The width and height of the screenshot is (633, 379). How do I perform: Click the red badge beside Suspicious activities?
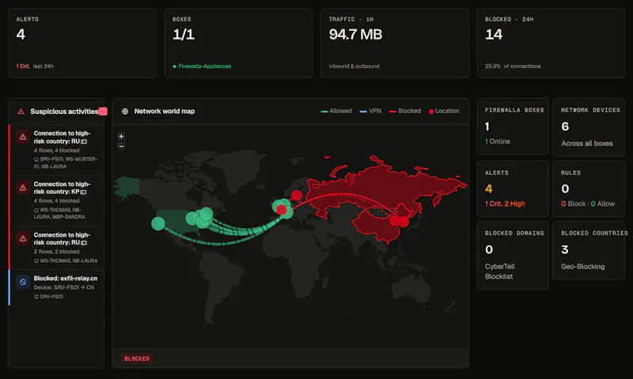[x=103, y=112]
